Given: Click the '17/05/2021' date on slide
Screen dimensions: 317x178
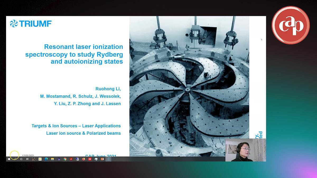Looking at the screenshot, I should [28, 156].
